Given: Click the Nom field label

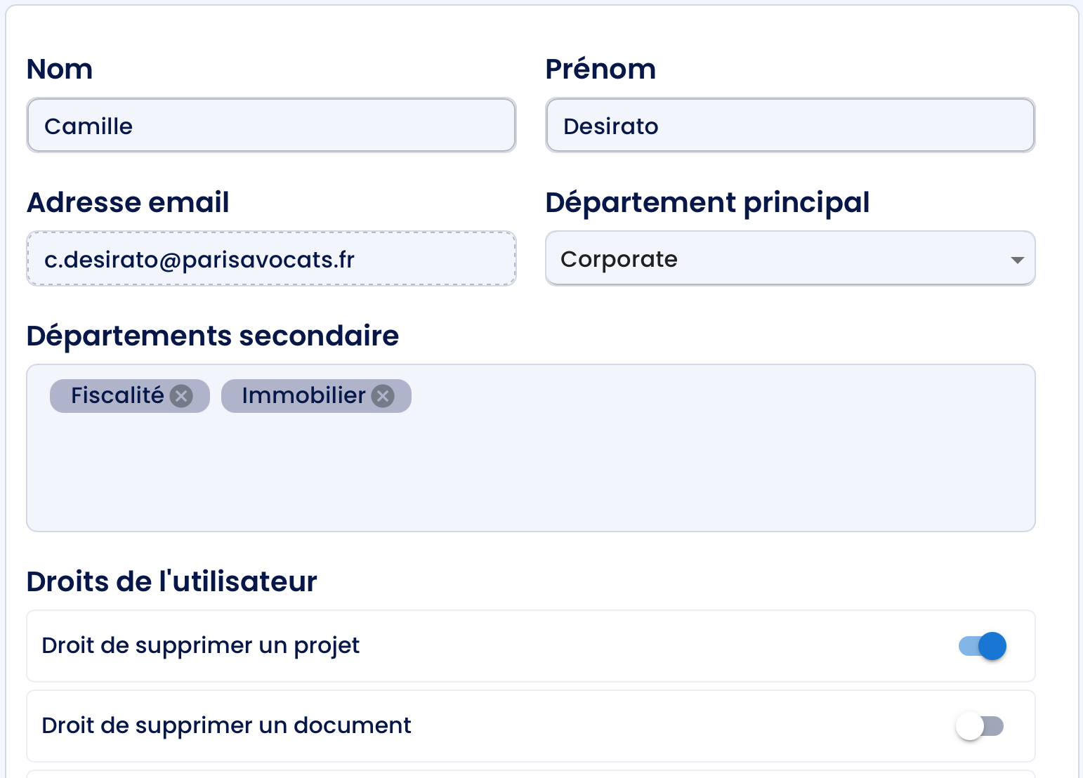Looking at the screenshot, I should 60,70.
